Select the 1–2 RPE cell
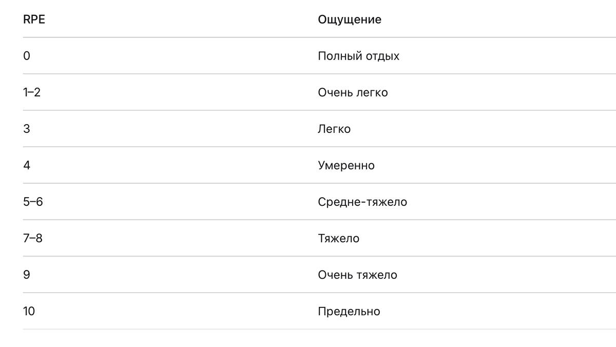The height and width of the screenshot is (347, 616). [x=32, y=92]
